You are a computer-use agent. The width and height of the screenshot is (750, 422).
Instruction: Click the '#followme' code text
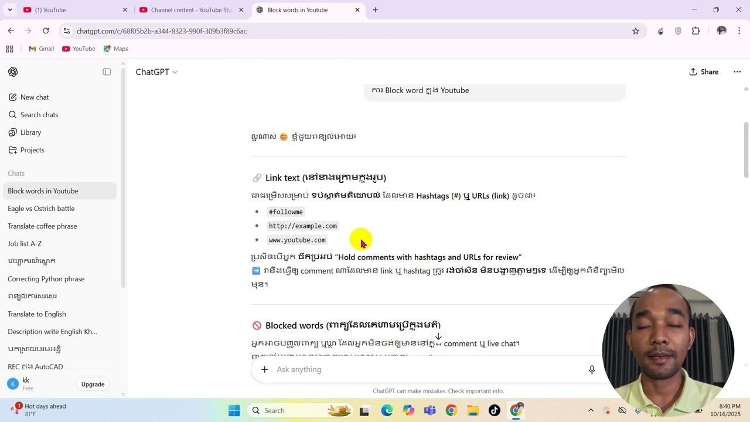pyautogui.click(x=286, y=212)
